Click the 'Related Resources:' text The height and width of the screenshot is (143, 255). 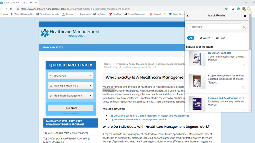[113, 109]
